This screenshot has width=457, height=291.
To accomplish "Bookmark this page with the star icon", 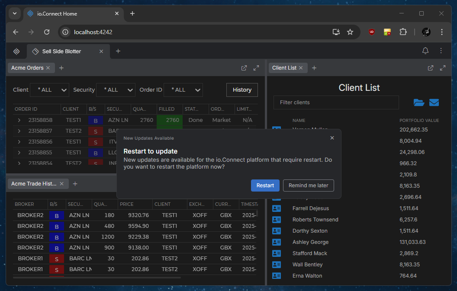I will pyautogui.click(x=350, y=32).
